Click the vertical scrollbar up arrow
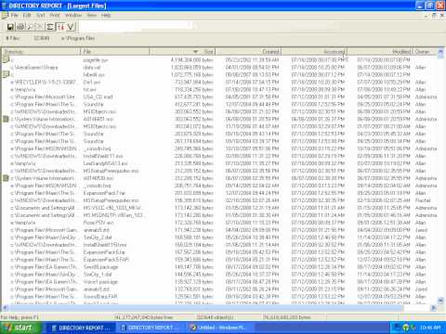 point(440,52)
